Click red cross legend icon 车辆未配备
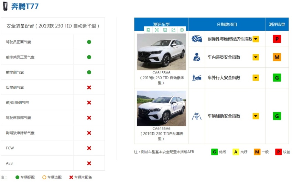 point(71,177)
